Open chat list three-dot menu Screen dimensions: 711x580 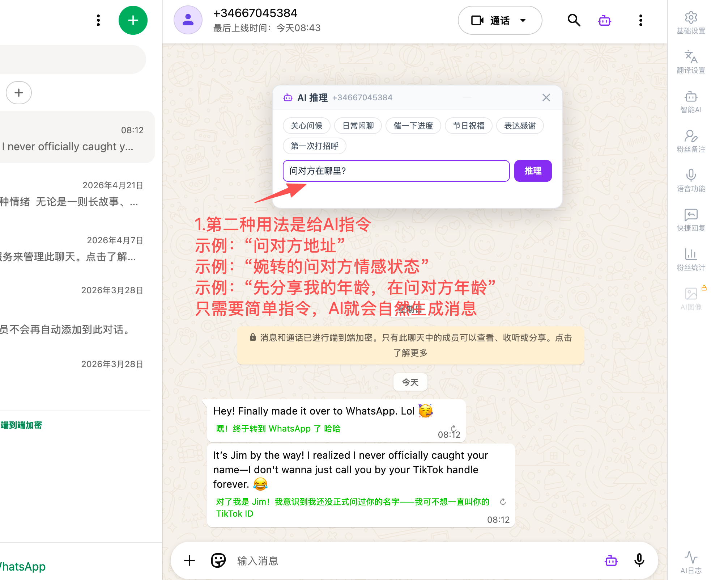coord(98,20)
